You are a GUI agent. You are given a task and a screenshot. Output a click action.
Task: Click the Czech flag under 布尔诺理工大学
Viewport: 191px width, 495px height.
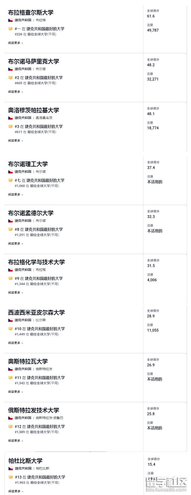coord(11,172)
